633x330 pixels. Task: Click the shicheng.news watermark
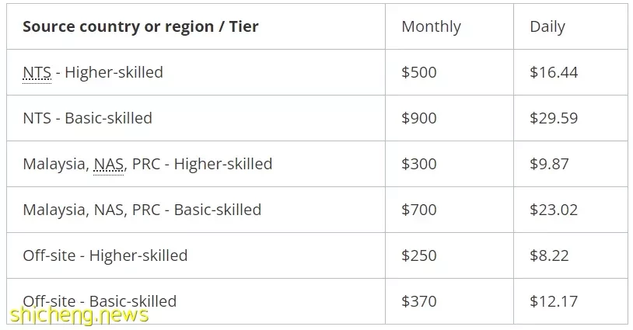[79, 315]
